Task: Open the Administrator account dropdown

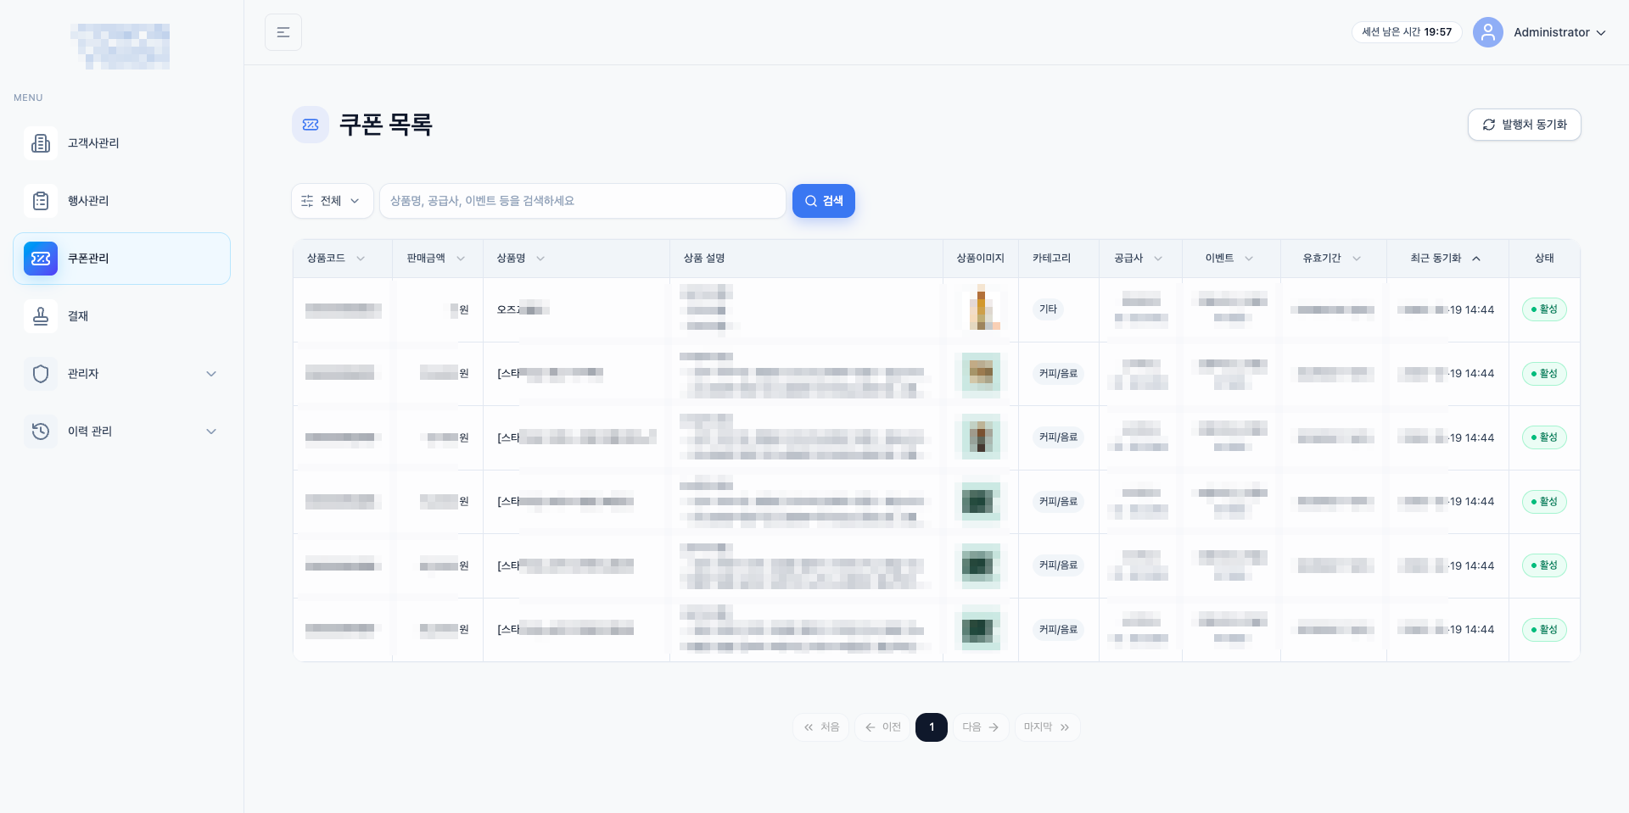Action: (x=1559, y=32)
